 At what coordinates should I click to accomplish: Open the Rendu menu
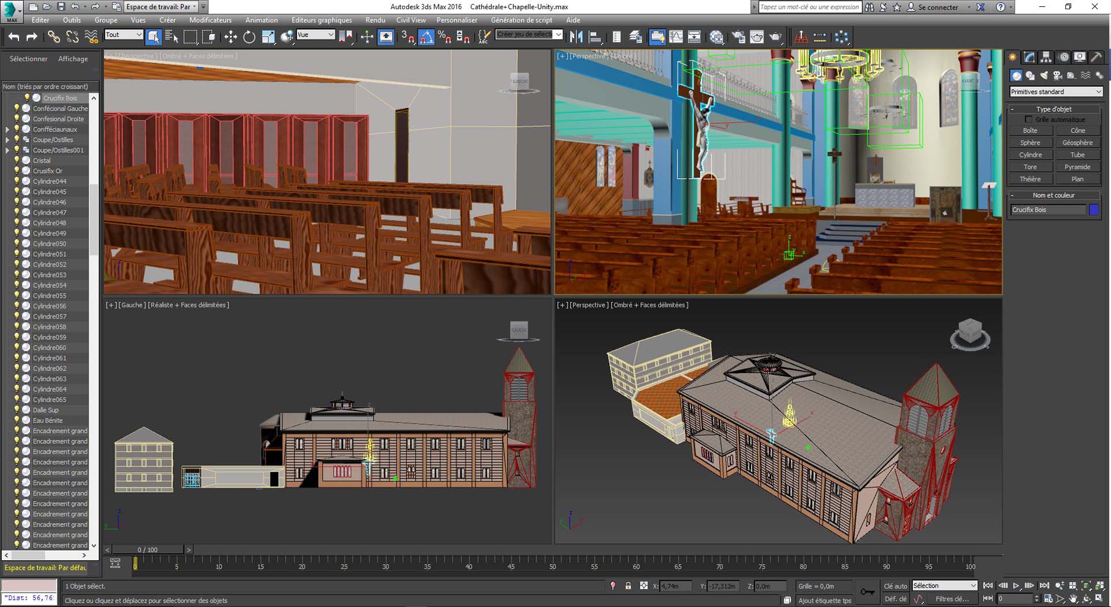[x=375, y=20]
